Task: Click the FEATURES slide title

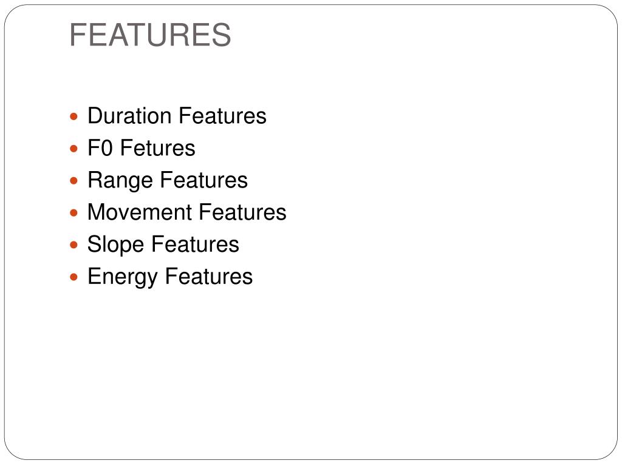Action: pos(150,35)
